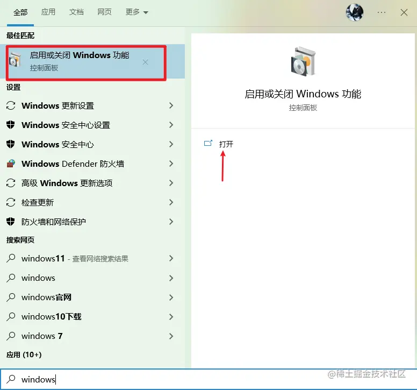This screenshot has height=390, width=417.
Task: Select windows11 web search suggestion
Action: click(x=92, y=259)
